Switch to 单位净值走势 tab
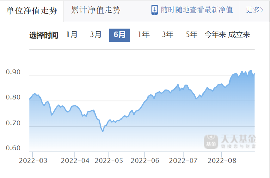 (x=32, y=11)
